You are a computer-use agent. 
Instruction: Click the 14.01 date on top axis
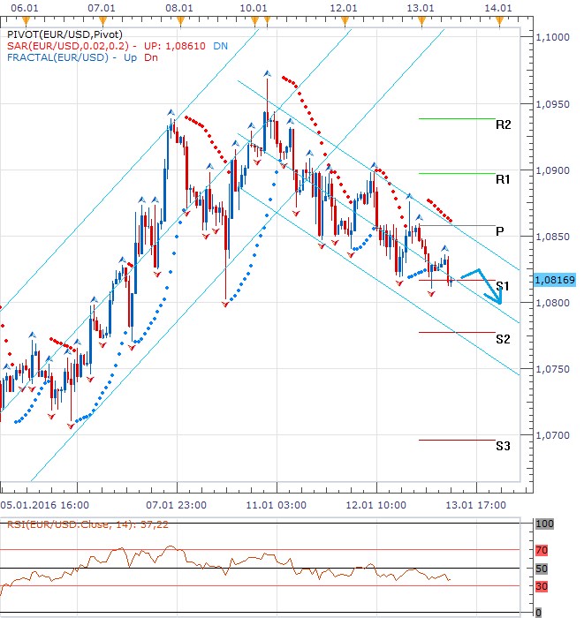(499, 7)
